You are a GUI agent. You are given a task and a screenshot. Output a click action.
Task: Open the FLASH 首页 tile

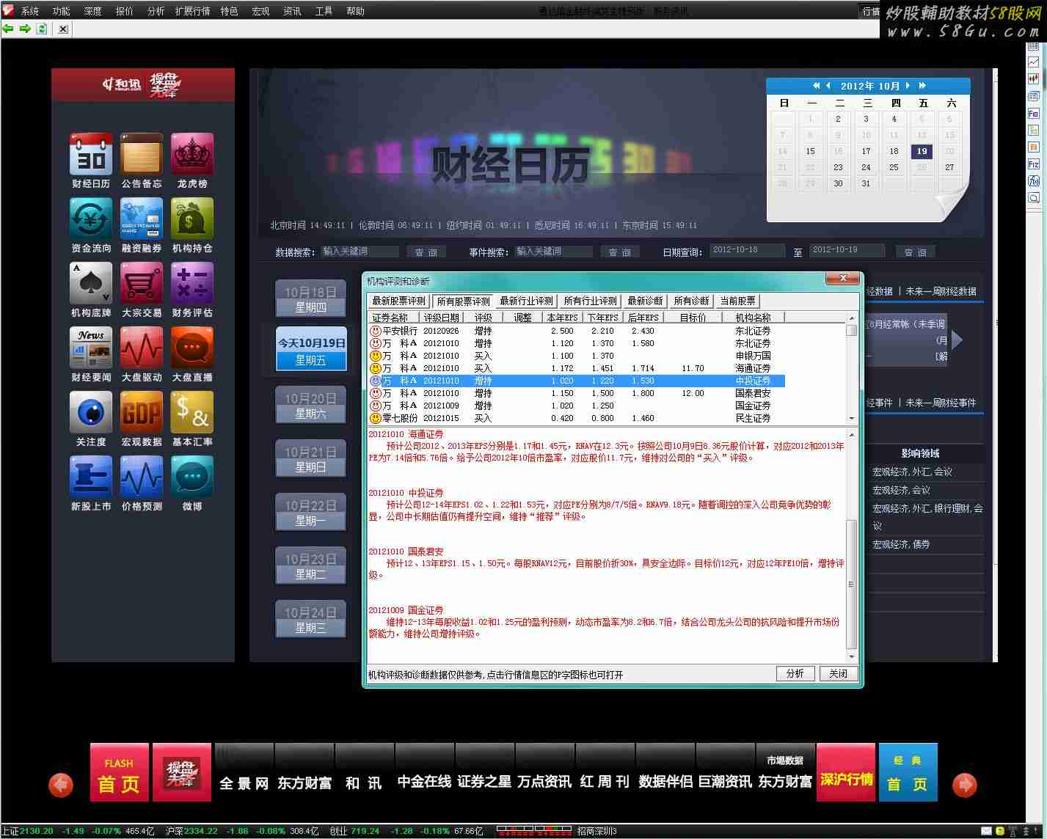[119, 772]
